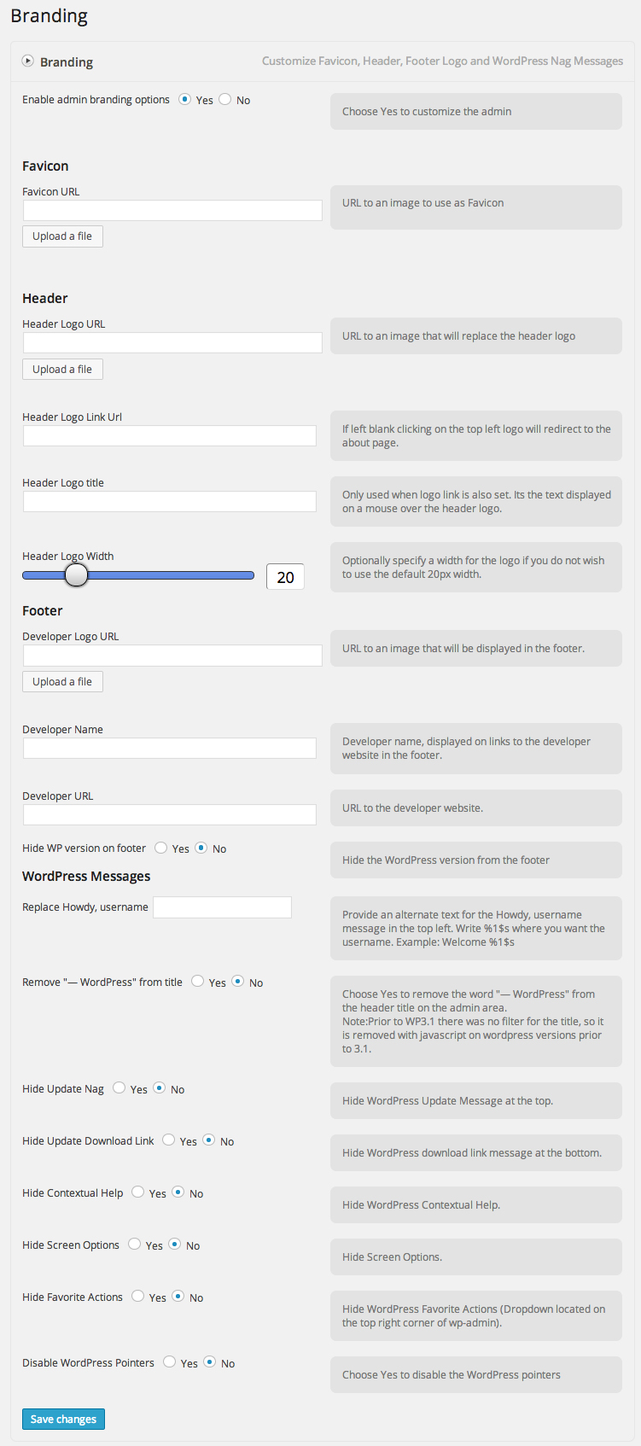641x1446 pixels.
Task: Click the Upload a file button under Favicon URL
Action: click(62, 236)
